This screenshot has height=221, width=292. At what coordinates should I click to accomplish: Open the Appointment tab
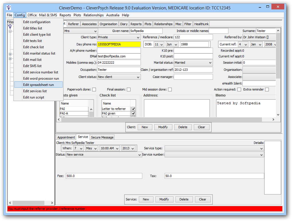pyautogui.click(x=66, y=137)
